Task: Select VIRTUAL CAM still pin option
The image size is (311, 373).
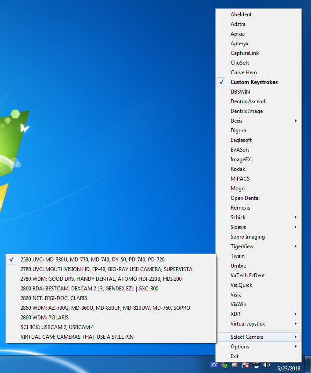Action: [x=111, y=337]
